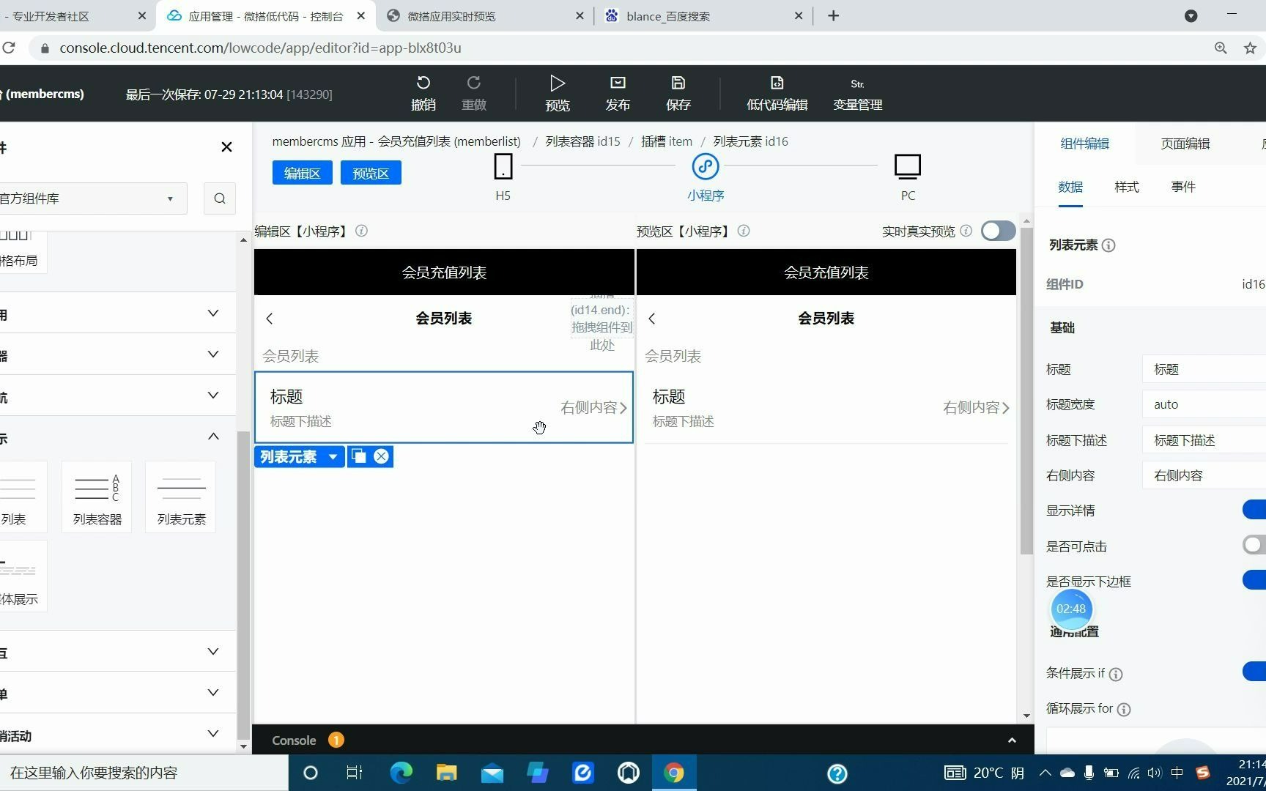This screenshot has width=1266, height=791.
Task: Show info for 循环展示 for
Action: click(1124, 709)
